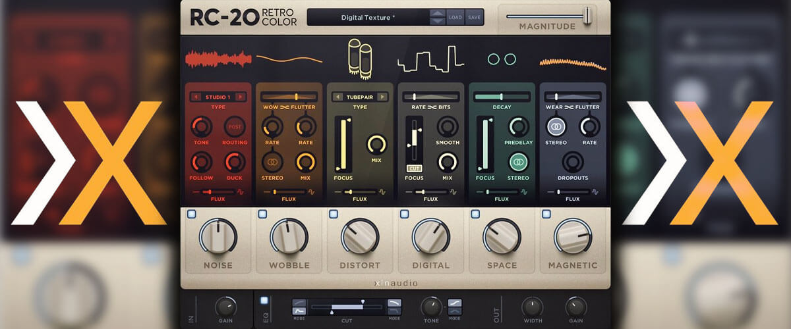This screenshot has width=791, height=329.
Task: Click the Noise Flux wave icon
Action: pos(240,191)
